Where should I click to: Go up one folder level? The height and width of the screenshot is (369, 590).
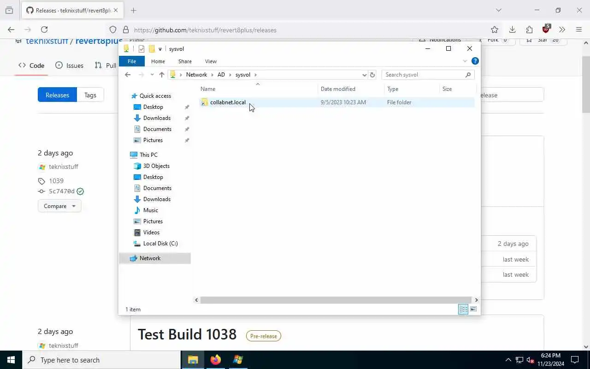(162, 75)
